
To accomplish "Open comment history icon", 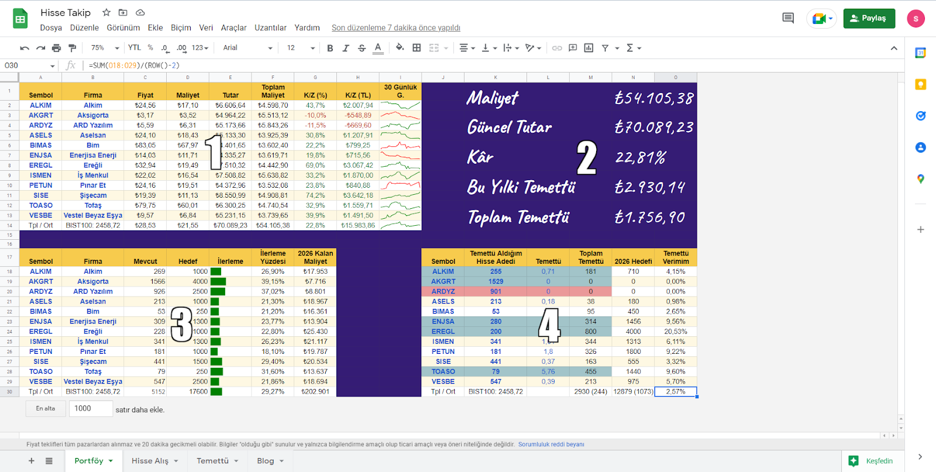I will [788, 18].
